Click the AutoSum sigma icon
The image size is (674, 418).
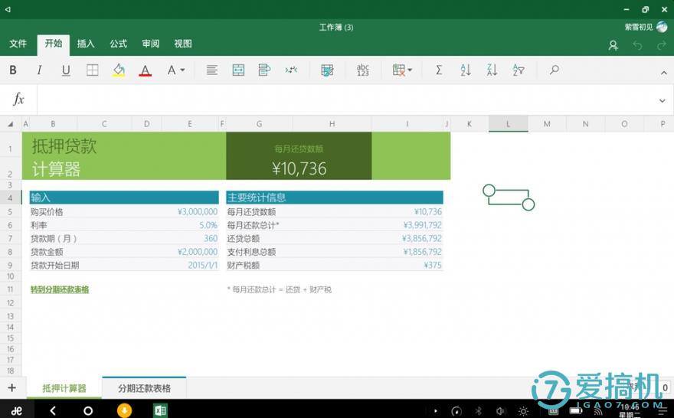(439, 70)
